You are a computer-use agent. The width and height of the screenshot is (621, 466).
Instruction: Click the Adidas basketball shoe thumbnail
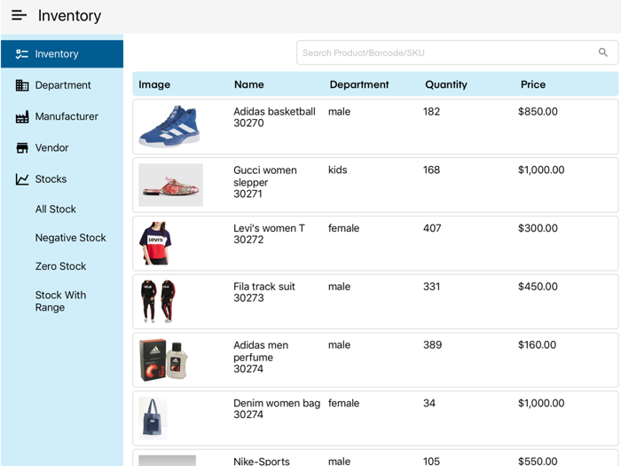(169, 126)
